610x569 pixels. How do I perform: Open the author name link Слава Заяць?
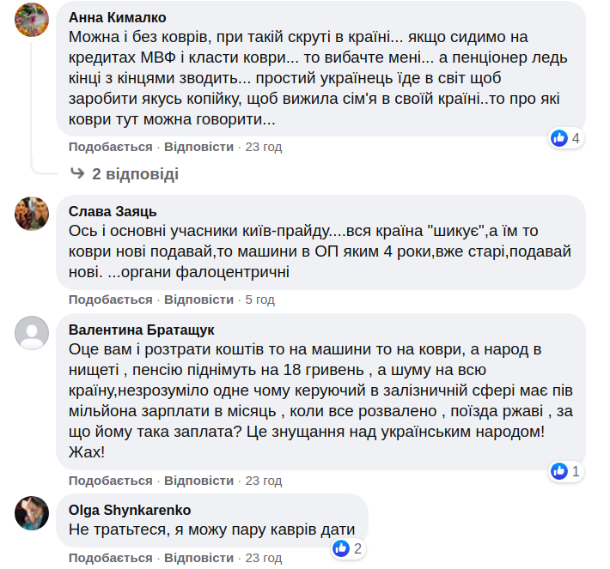click(x=113, y=212)
